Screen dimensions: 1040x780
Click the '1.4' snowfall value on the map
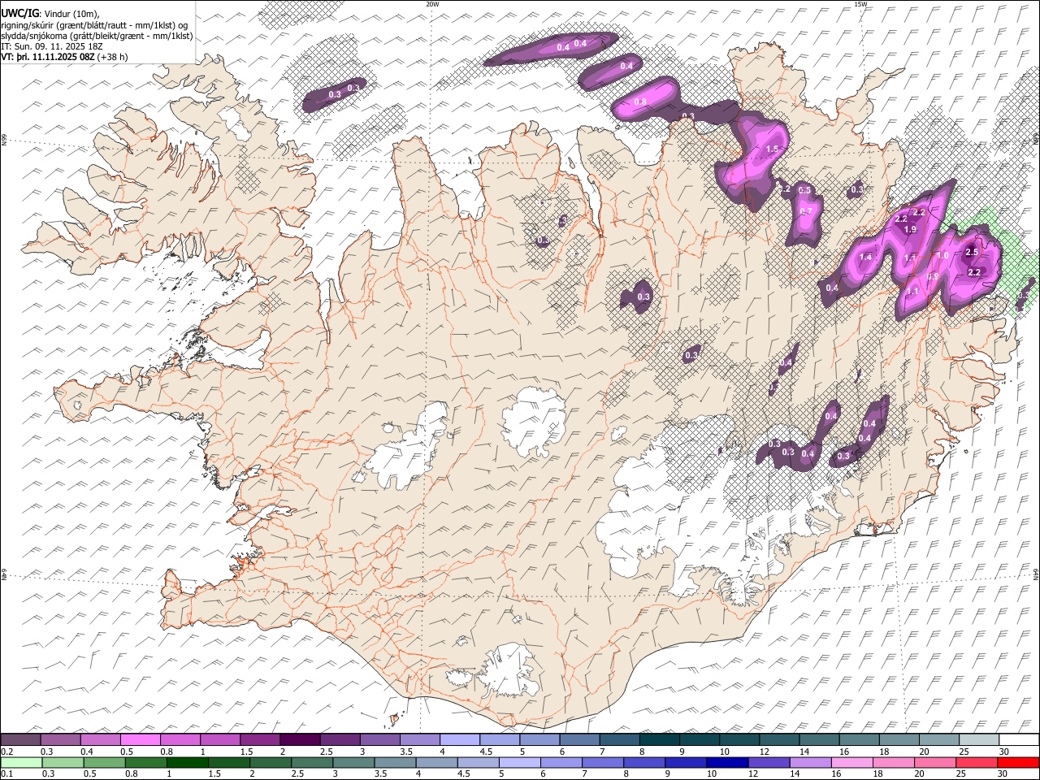pyautogui.click(x=865, y=258)
